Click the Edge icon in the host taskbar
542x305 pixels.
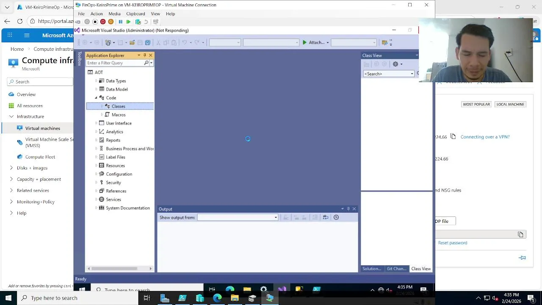[217, 298]
